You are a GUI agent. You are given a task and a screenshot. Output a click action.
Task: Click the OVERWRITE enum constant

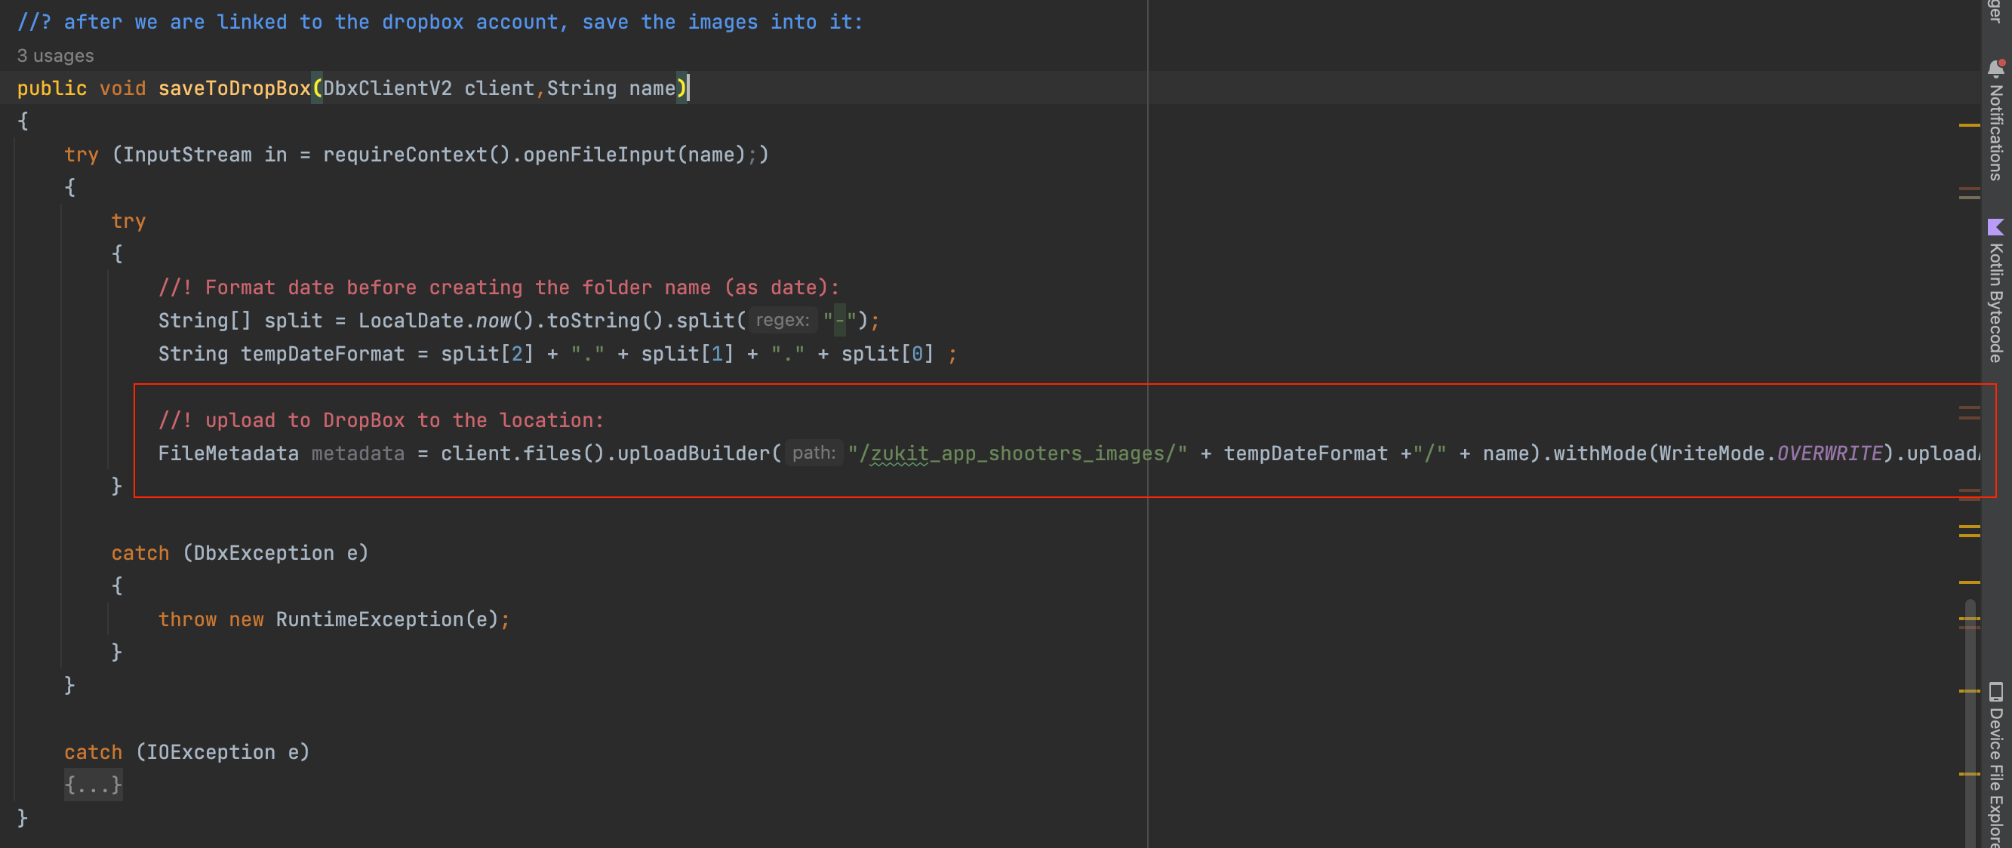pyautogui.click(x=1830, y=453)
